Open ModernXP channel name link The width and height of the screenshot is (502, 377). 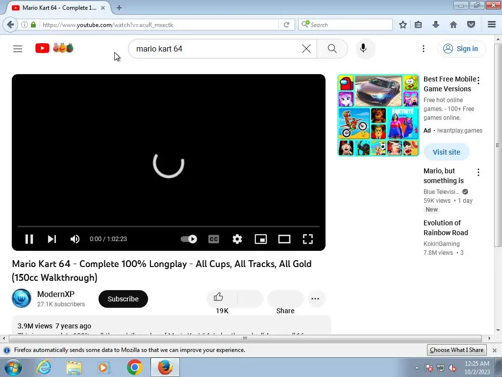pos(56,294)
